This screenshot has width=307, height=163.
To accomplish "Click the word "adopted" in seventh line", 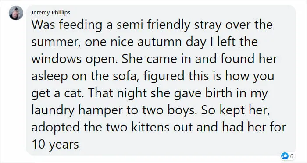I will [x=55, y=128].
